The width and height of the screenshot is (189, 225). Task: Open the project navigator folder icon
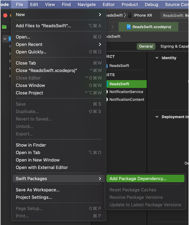pyautogui.click(x=4, y=27)
